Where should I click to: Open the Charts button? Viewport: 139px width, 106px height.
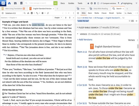coord(128,13)
